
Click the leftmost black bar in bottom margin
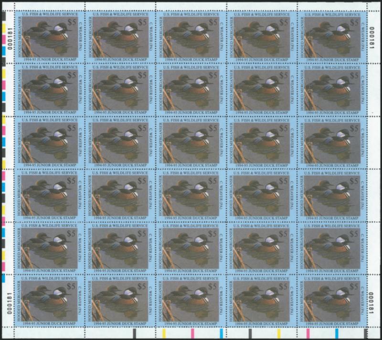(135, 333)
